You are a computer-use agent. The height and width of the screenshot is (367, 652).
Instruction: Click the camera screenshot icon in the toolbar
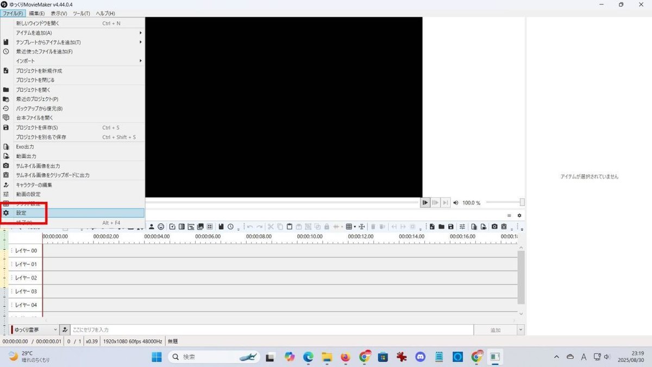(x=494, y=226)
